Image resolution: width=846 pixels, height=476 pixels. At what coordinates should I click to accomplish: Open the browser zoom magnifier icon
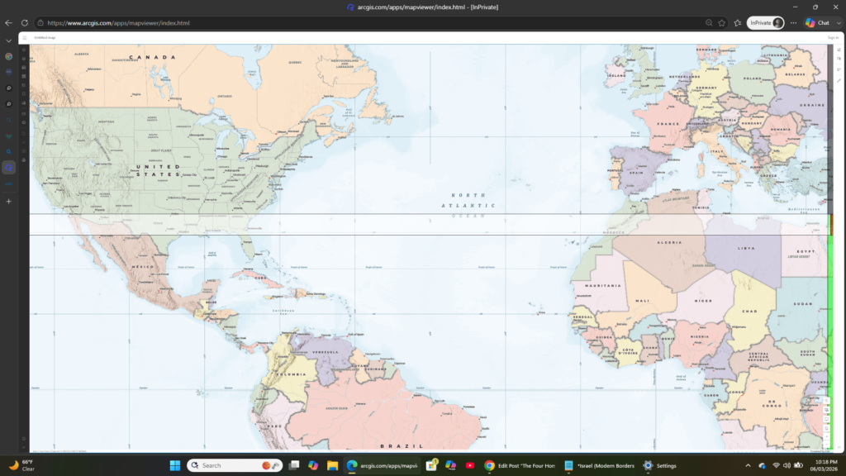709,22
